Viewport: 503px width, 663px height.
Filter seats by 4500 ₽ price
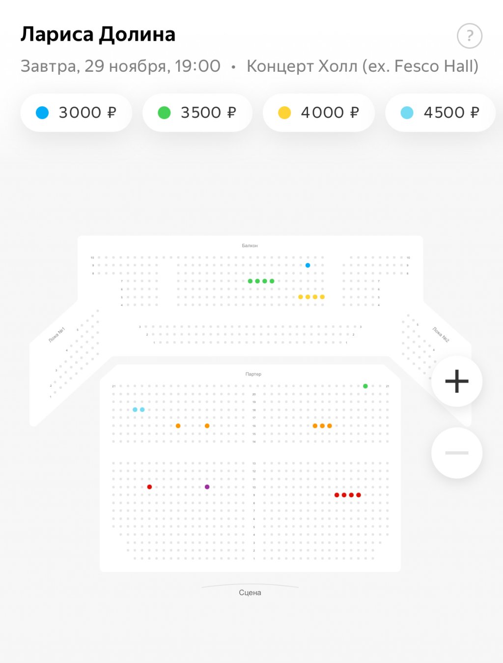coord(440,113)
